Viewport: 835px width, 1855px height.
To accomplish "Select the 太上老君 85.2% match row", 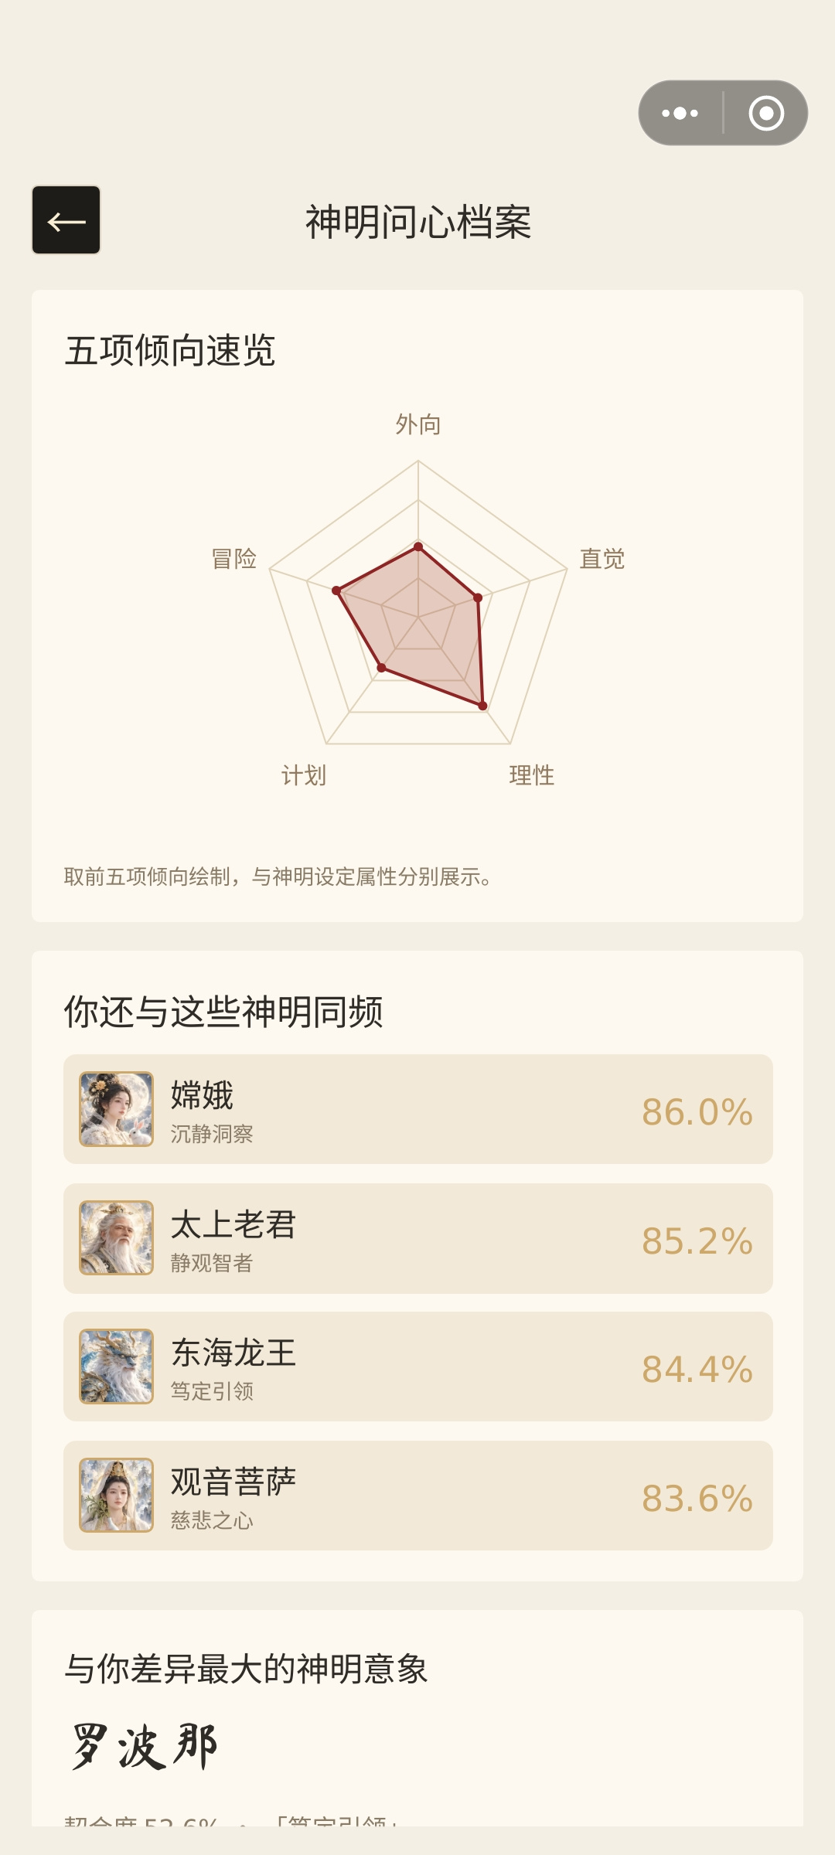I will pos(418,1238).
